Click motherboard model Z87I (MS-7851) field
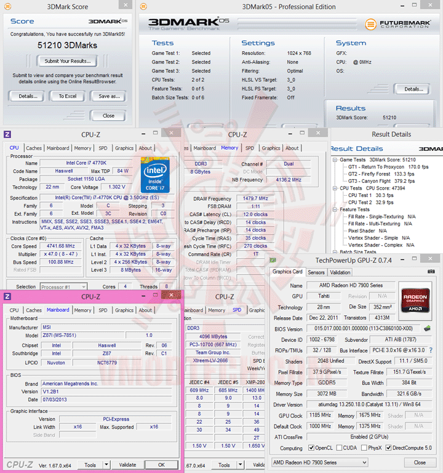This screenshot has width=443, height=473. pyautogui.click(x=82, y=335)
